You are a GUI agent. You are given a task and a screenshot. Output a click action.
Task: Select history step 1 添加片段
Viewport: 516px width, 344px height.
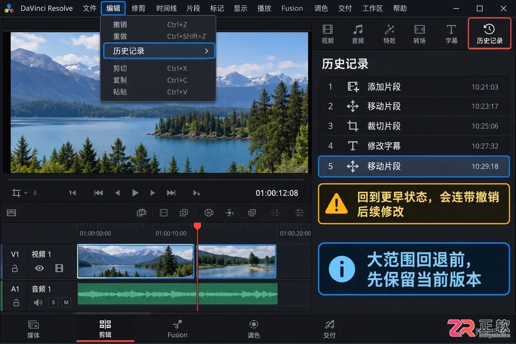414,87
